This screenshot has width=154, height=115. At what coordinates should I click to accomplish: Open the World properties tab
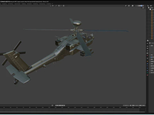tap(147, 56)
